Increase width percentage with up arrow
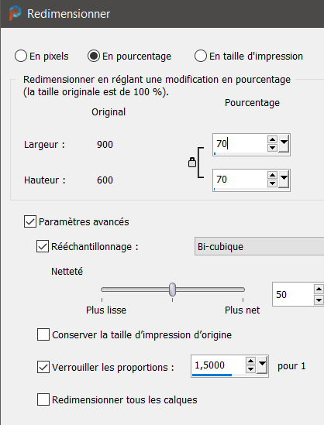This screenshot has width=324, height=425. (272, 139)
